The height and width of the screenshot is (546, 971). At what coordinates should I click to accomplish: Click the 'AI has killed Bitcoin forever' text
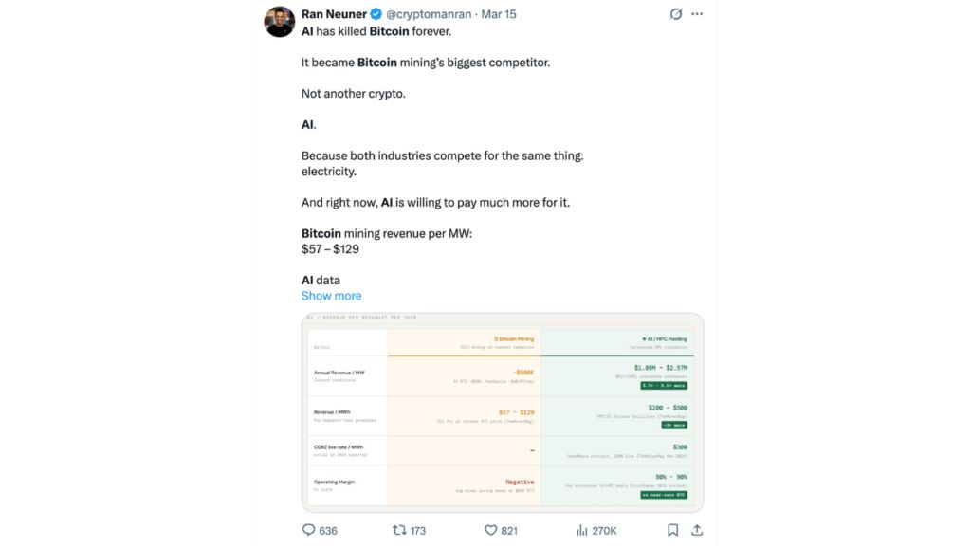click(376, 31)
